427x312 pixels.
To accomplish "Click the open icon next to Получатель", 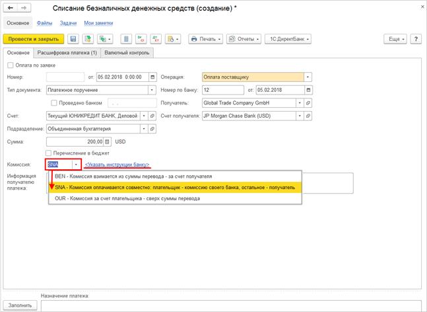I will coord(308,102).
